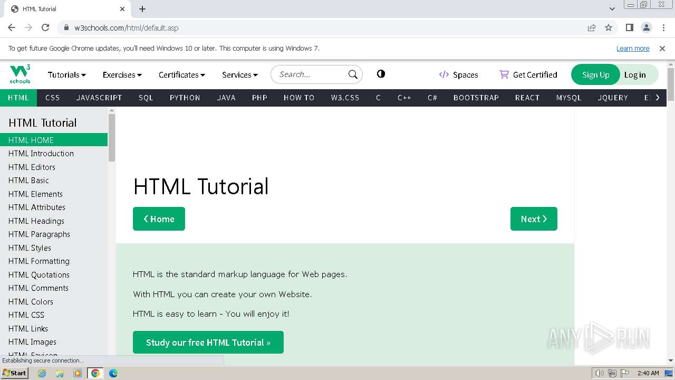675x380 pixels.
Task: Click the W3Schools logo
Action: [x=20, y=74]
